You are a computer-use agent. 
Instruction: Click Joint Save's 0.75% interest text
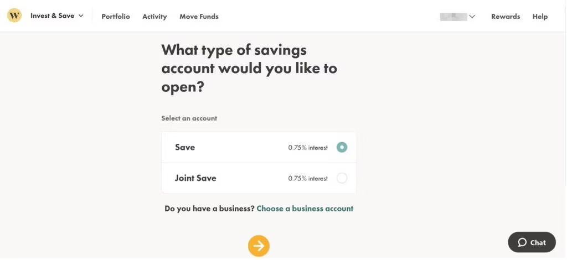(308, 178)
